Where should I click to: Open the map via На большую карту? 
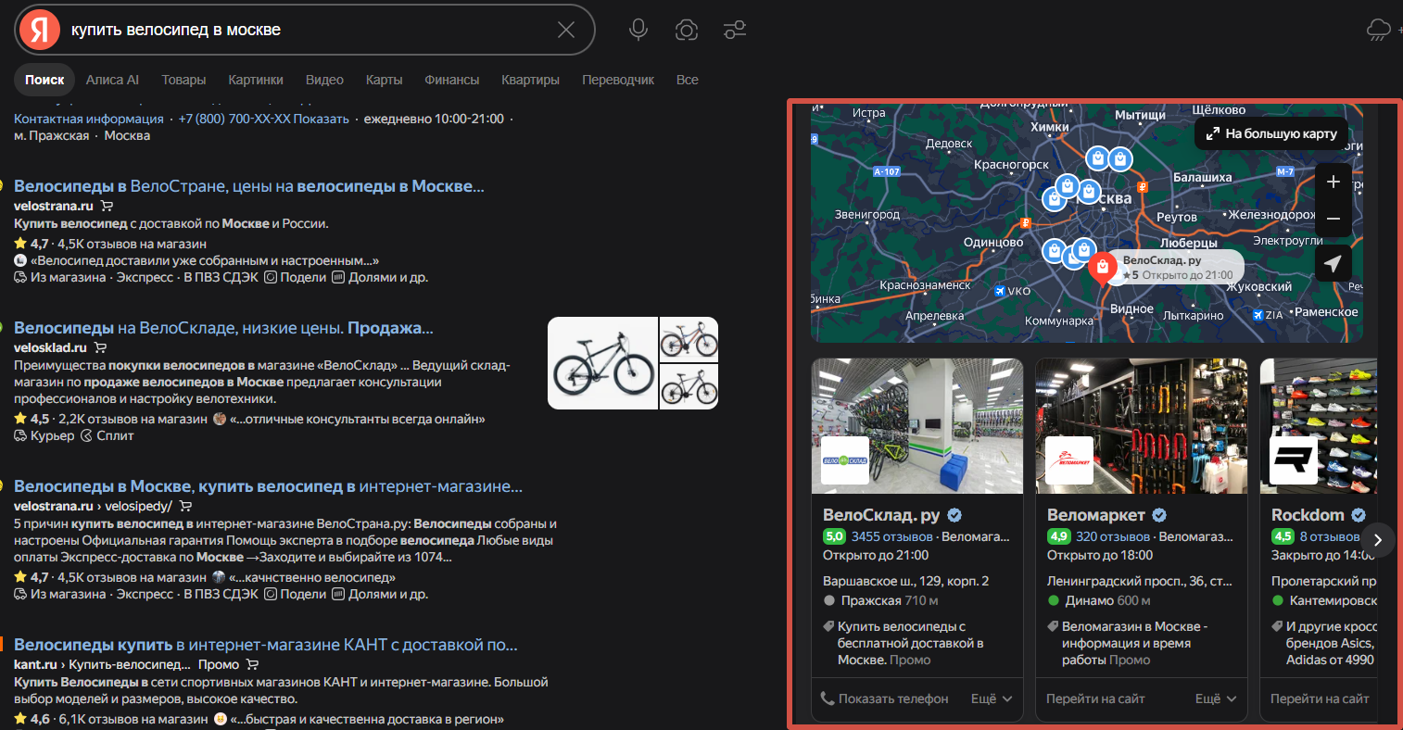(x=1271, y=133)
